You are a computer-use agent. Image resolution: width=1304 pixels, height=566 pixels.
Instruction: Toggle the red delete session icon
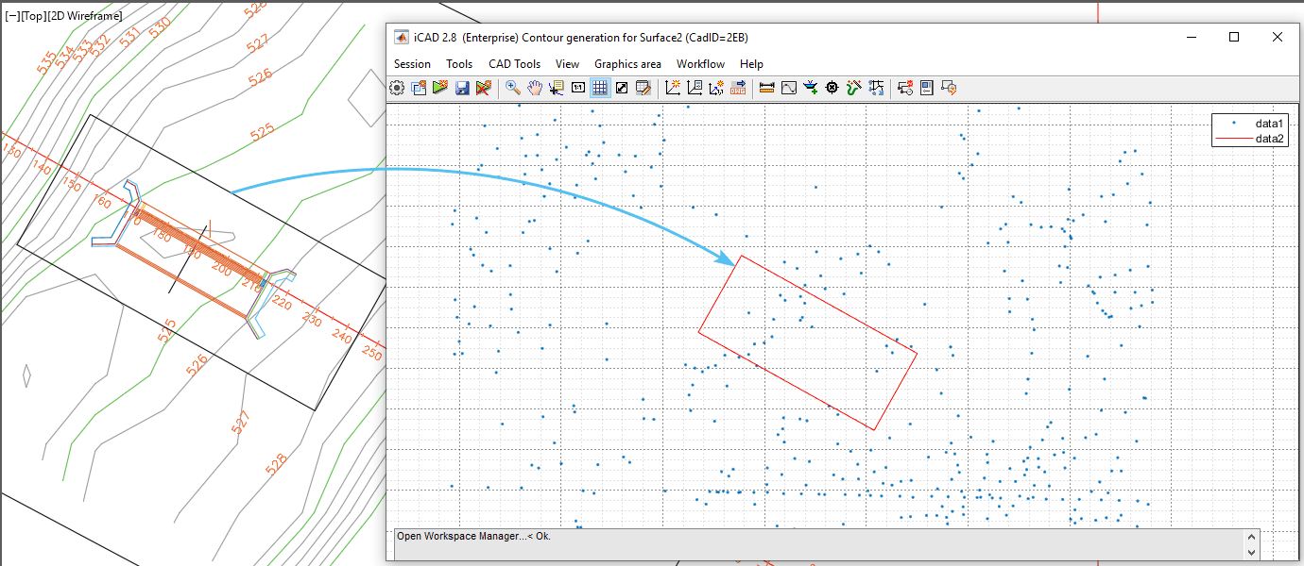pos(483,87)
